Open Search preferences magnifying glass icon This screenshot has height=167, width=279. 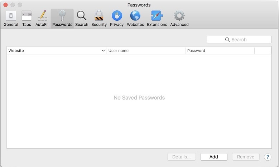pos(82,18)
